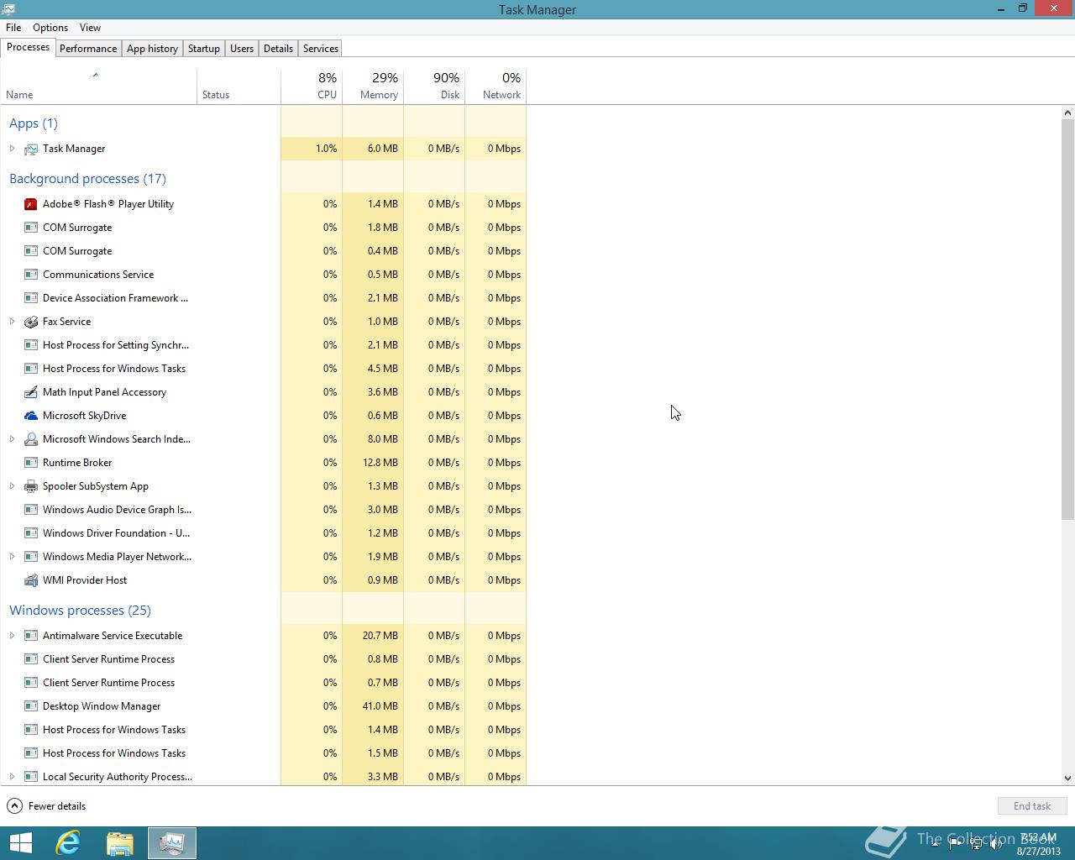This screenshot has width=1075, height=860.
Task: Click the Antimalware Service Executable icon
Action: 31,636
